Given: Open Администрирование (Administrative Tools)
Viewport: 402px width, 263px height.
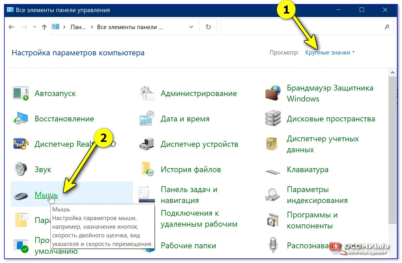Looking at the screenshot, I should pos(199,93).
